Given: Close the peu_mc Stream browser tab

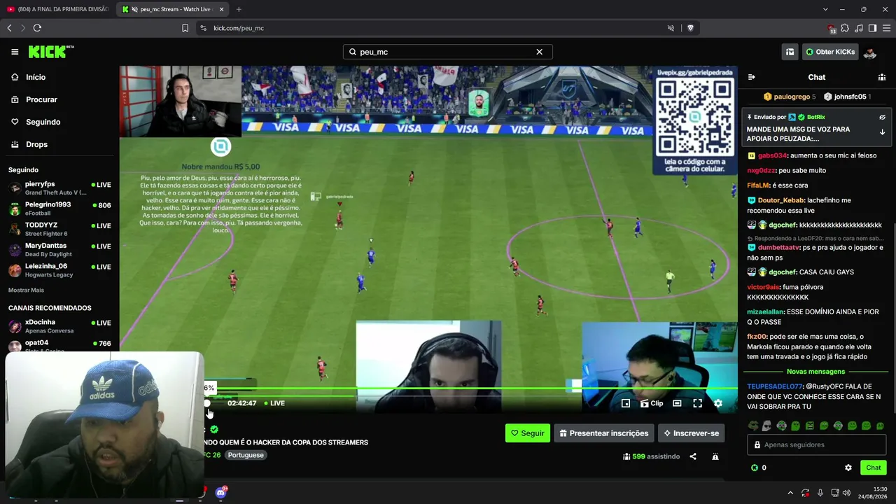Looking at the screenshot, I should click(222, 9).
